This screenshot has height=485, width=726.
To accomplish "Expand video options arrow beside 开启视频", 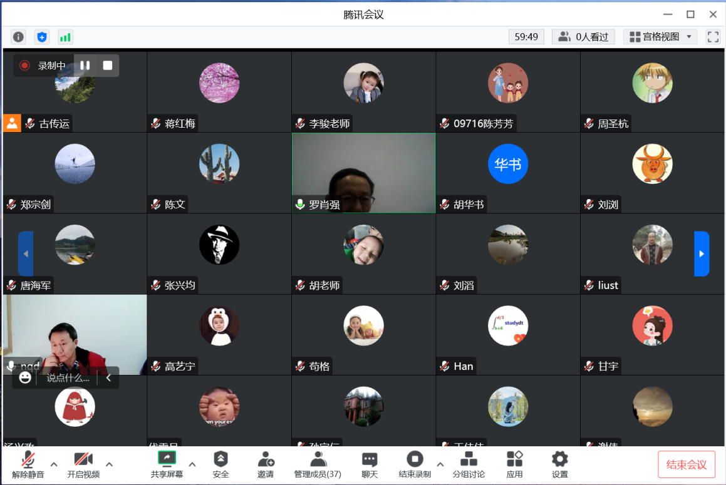I will tap(110, 464).
